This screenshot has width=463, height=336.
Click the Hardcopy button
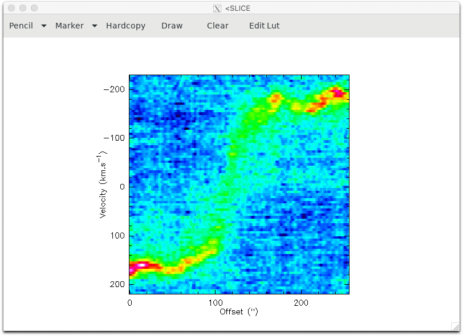click(125, 26)
